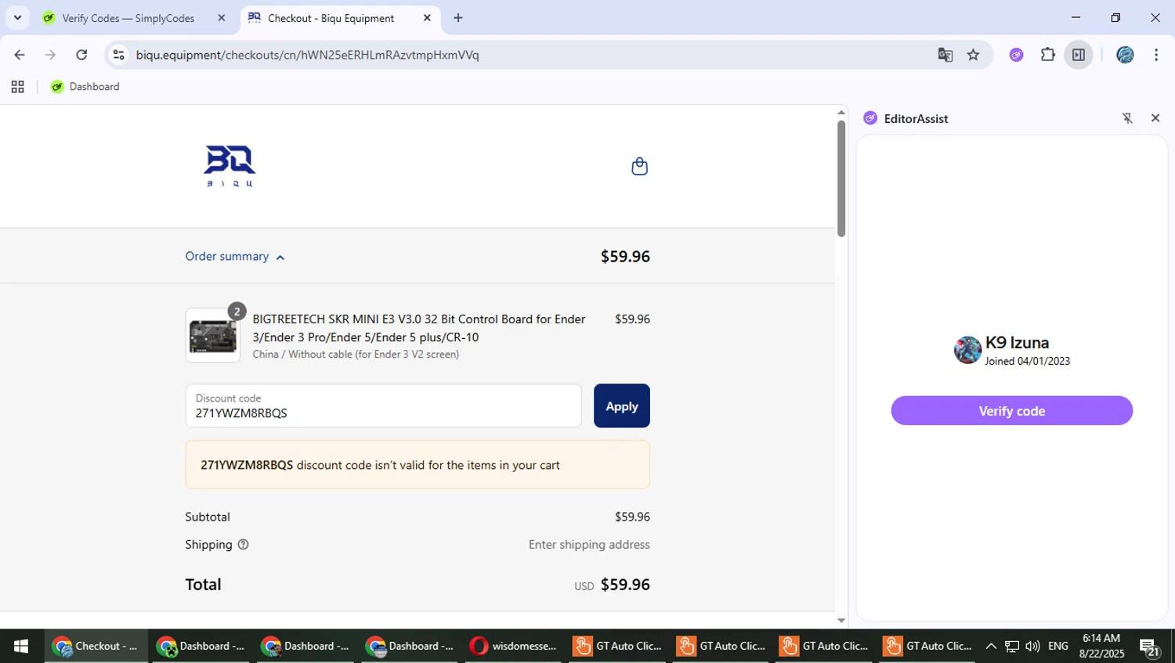Reload the checkout page
The image size is (1175, 663).
pos(81,55)
